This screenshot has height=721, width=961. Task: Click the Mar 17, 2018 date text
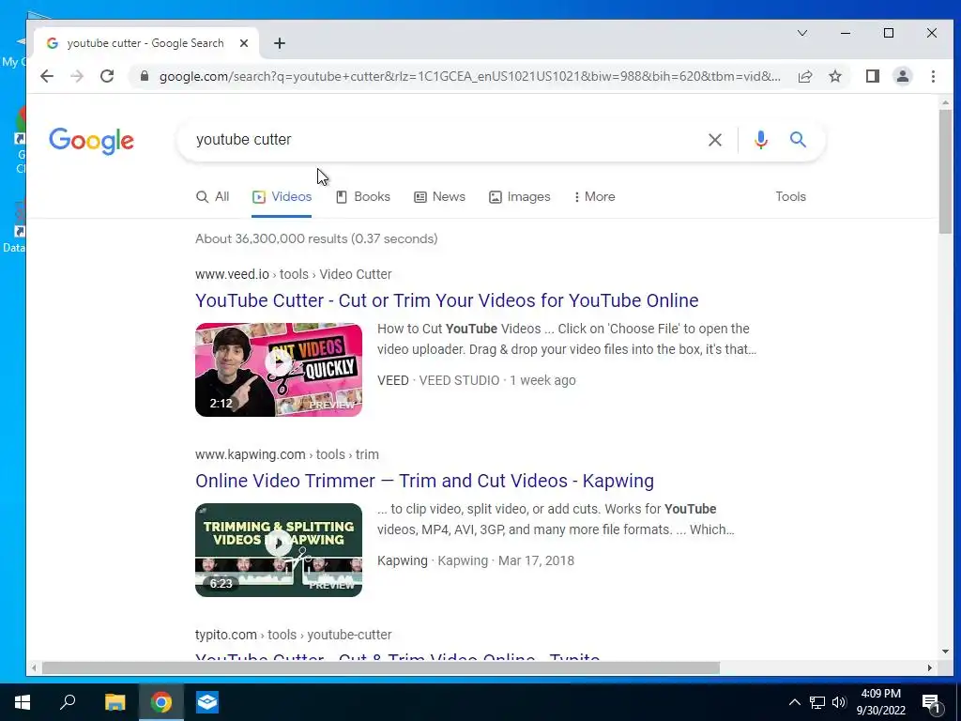coord(536,560)
